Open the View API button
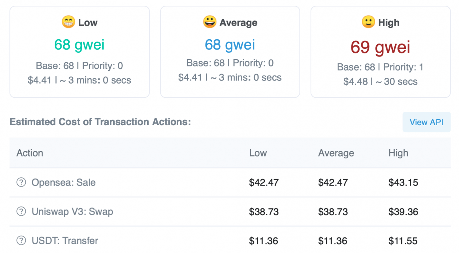This screenshot has width=459, height=253. [426, 122]
